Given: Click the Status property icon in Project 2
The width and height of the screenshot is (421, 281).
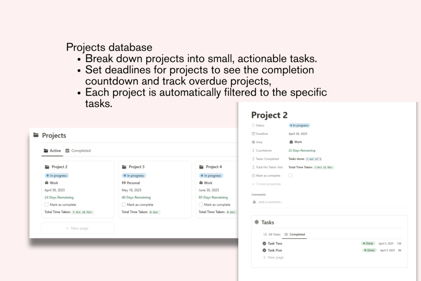Looking at the screenshot, I should pyautogui.click(x=253, y=125).
